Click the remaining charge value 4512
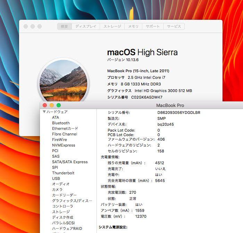 click(x=159, y=163)
